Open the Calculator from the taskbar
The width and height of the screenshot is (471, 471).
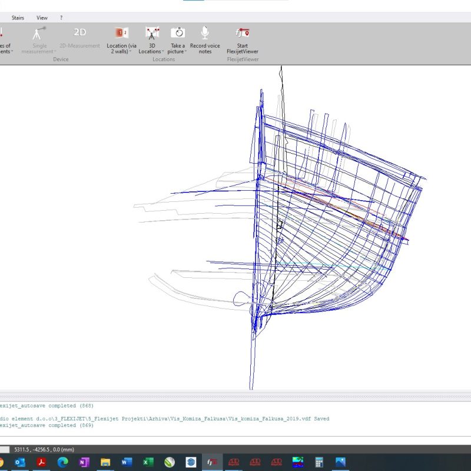coord(319,462)
